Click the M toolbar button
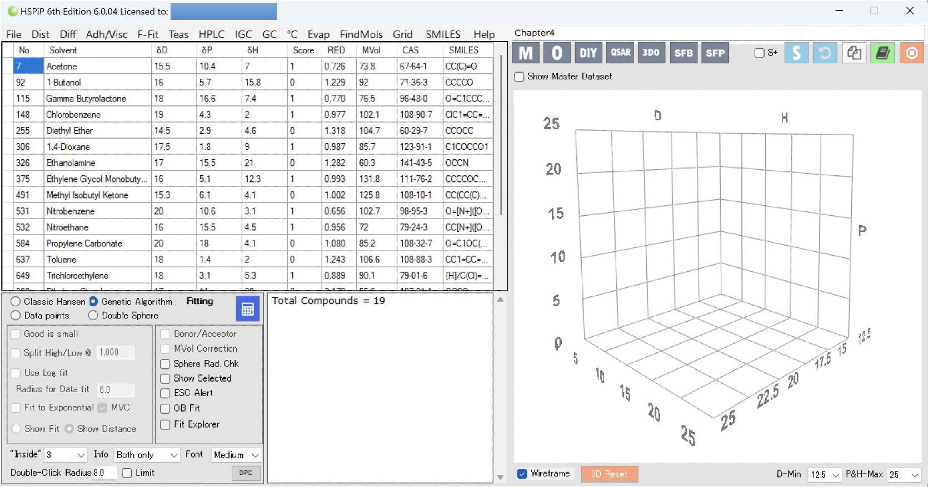The image size is (928, 487). [x=526, y=53]
